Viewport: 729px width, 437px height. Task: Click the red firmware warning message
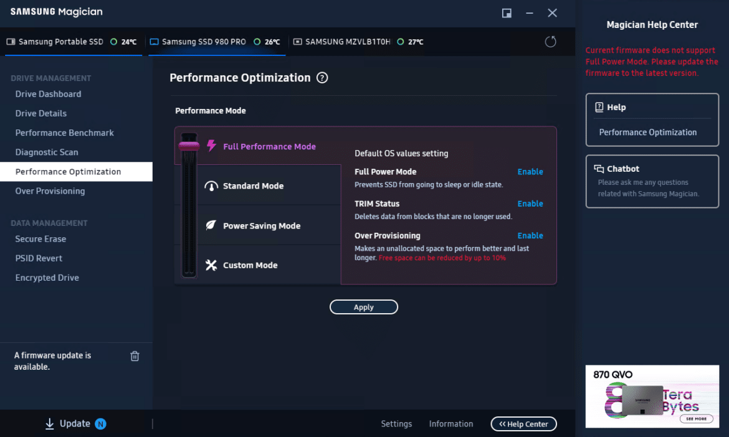coord(651,62)
